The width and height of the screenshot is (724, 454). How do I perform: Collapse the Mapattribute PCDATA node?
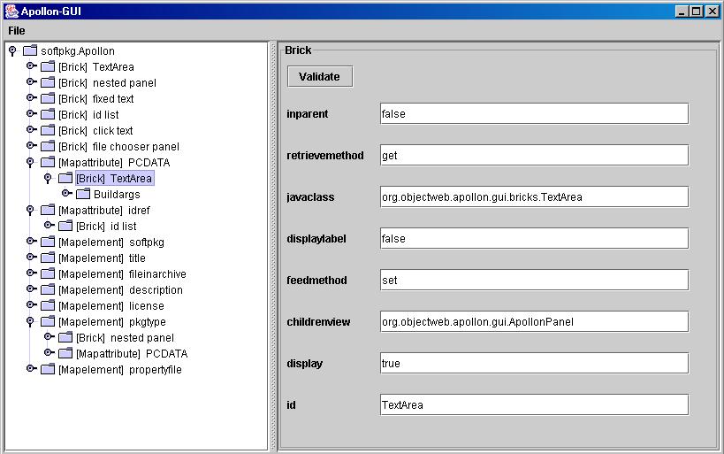point(30,163)
